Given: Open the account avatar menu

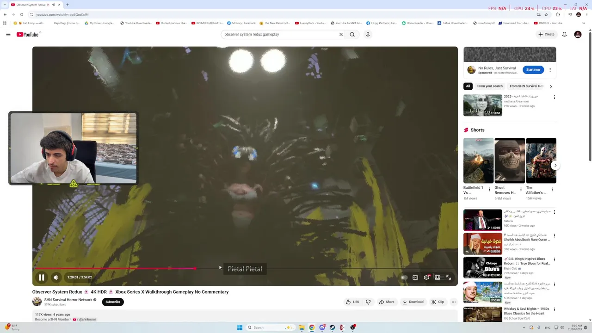Looking at the screenshot, I should pos(578,34).
